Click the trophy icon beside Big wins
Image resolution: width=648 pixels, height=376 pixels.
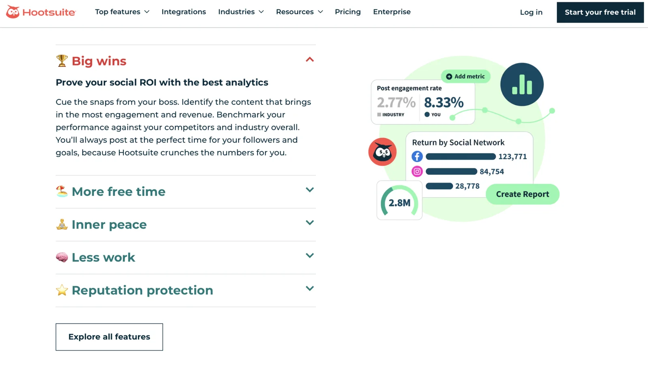[62, 61]
